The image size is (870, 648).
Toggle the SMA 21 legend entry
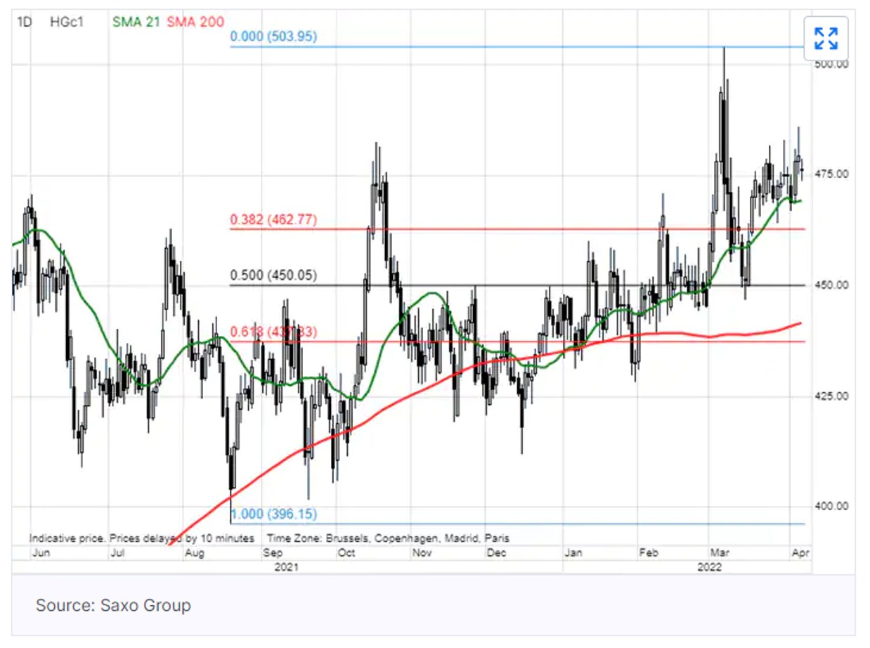coord(136,22)
